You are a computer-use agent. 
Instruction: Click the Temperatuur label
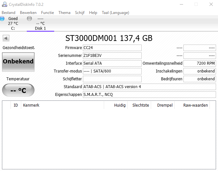click(18, 79)
